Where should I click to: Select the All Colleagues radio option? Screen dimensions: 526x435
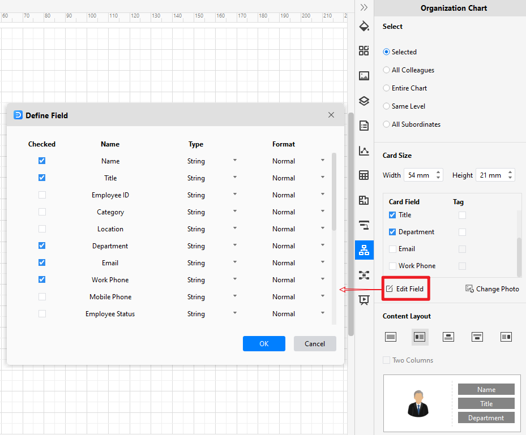(387, 70)
